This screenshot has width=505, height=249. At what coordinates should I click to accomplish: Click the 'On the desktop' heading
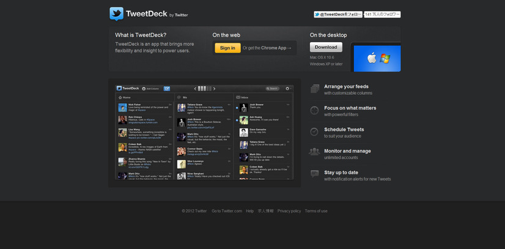click(x=328, y=35)
